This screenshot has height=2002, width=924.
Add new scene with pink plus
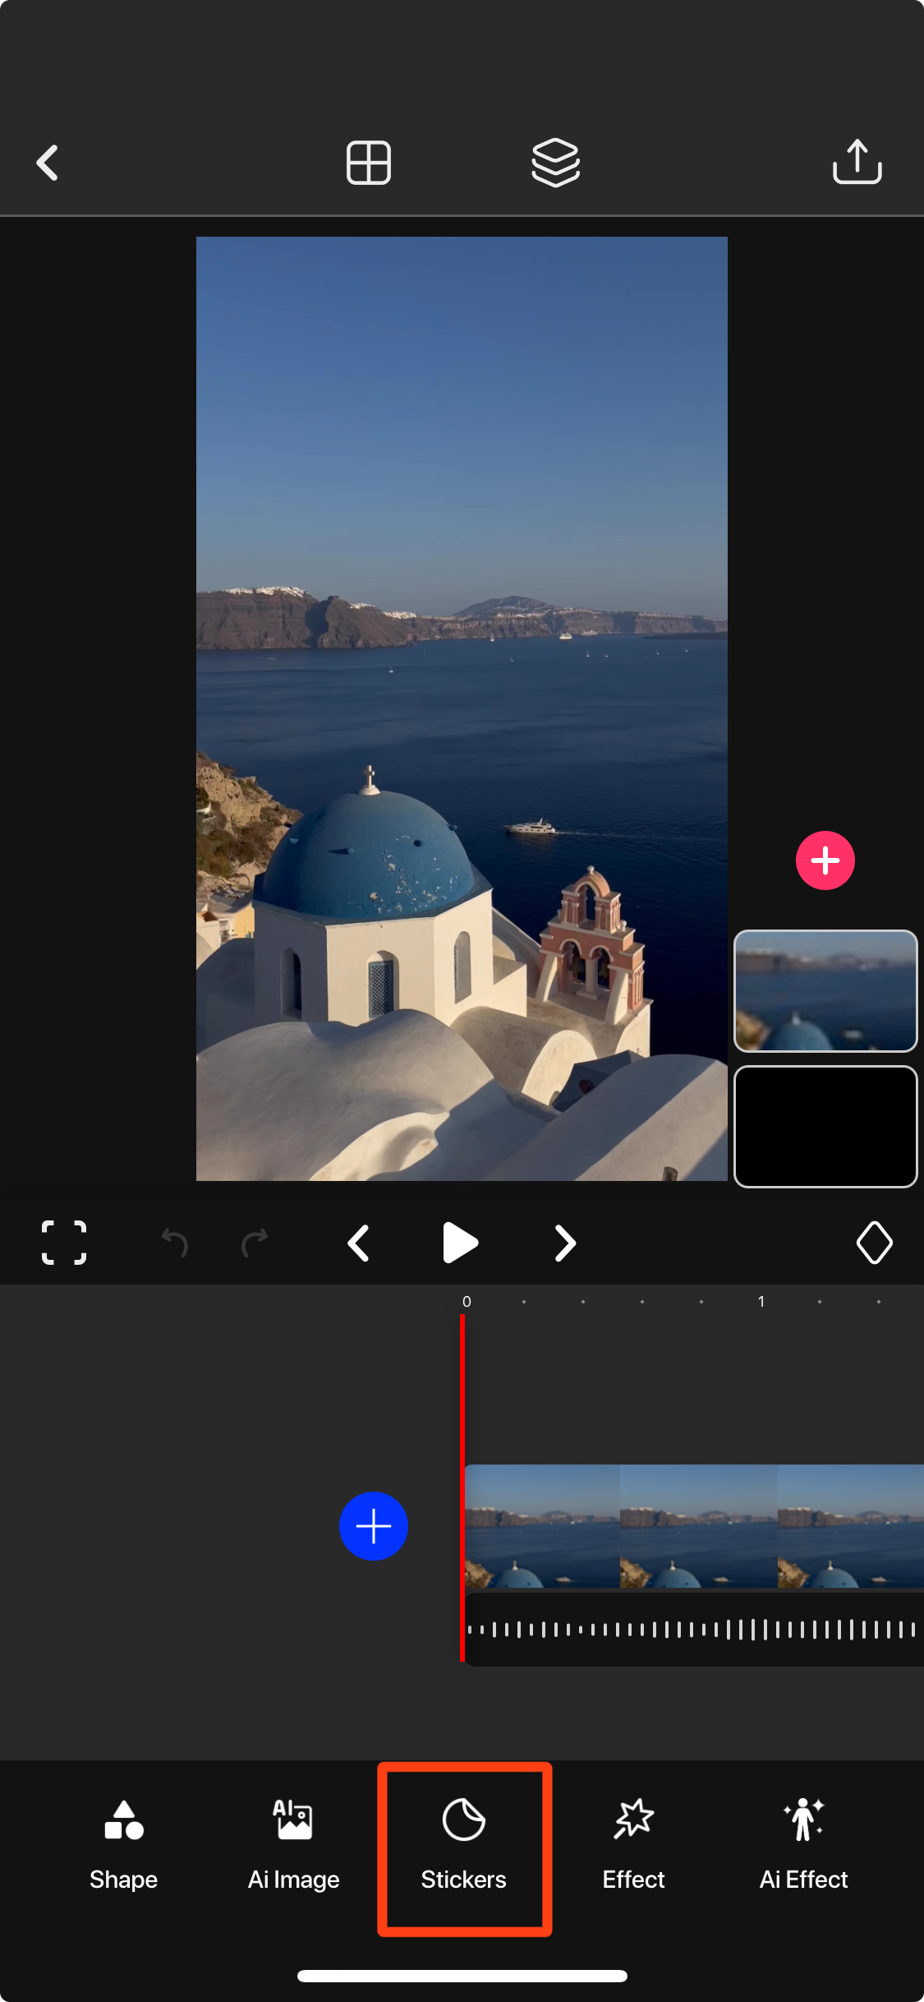pyautogui.click(x=825, y=860)
